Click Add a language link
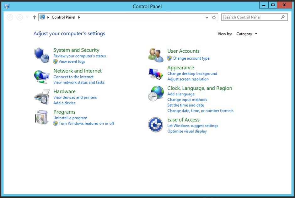The height and width of the screenshot is (198, 295). (x=181, y=94)
